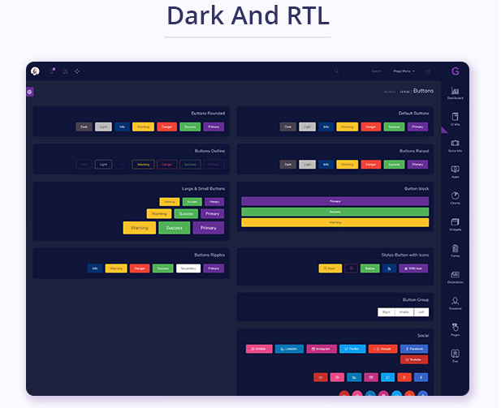Open the Forms sidebar icon
Image resolution: width=501 pixels, height=408 pixels.
(x=455, y=249)
